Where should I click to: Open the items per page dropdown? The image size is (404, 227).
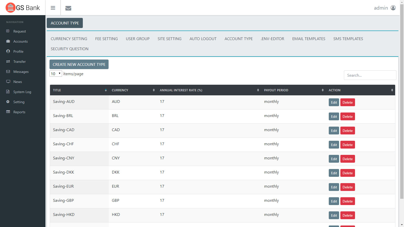pyautogui.click(x=56, y=74)
